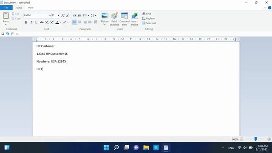272x153 pixels.
Task: Click the 100% zoom level text
Action: point(235,139)
